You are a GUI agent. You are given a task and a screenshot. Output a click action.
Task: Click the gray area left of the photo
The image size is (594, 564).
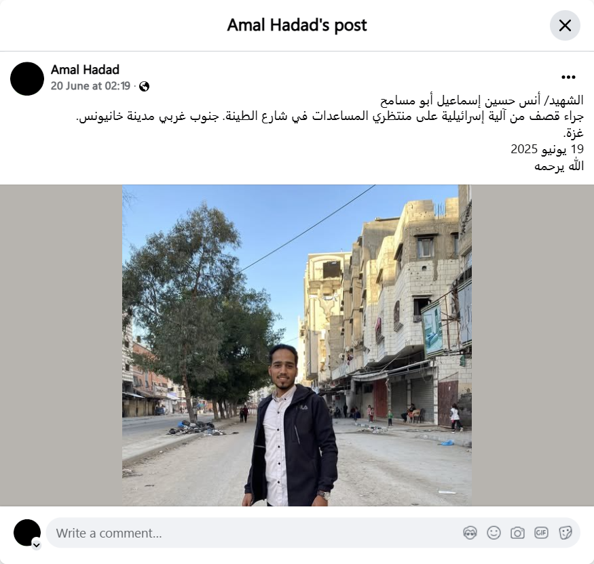click(x=61, y=345)
